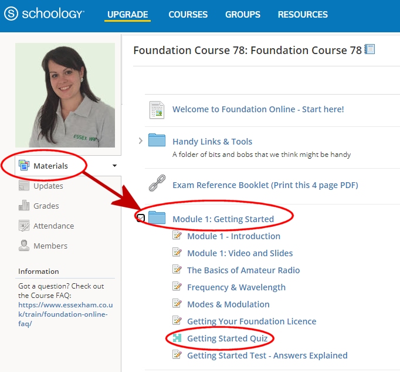This screenshot has width=400, height=372.
Task: Open Welcome to Foundation Online - Start here!
Action: tap(258, 109)
